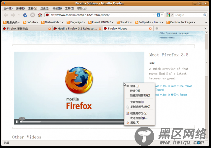The width and height of the screenshot is (211, 148).
Task: Expand the 最新头条 feed bookmark
Action: tap(12, 22)
